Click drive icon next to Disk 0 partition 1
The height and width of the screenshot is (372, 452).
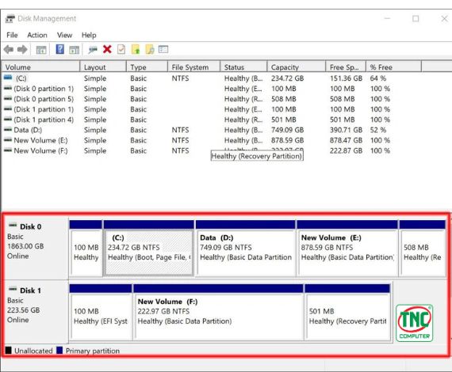point(8,88)
